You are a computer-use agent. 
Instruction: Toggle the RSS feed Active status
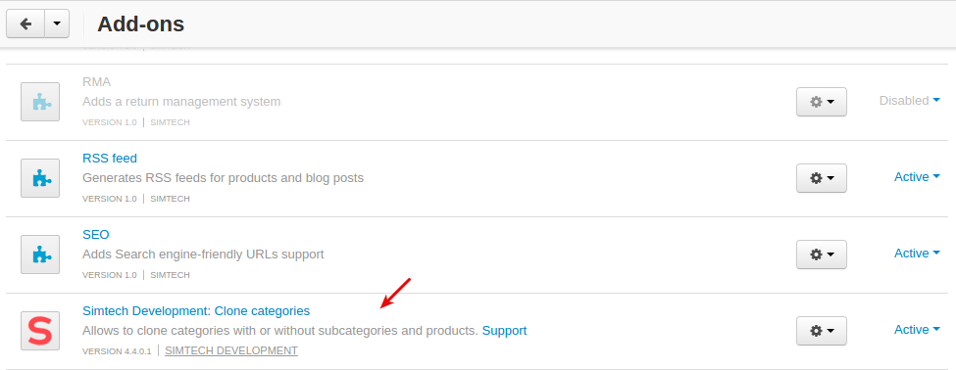click(x=917, y=176)
